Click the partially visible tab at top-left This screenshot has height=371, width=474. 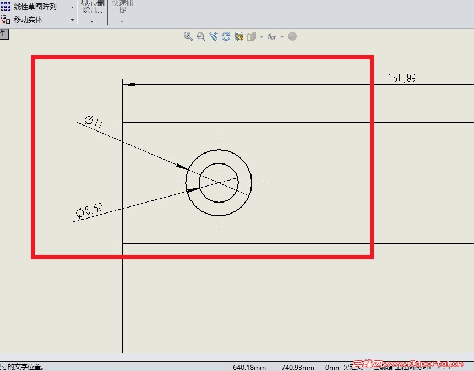point(4,34)
